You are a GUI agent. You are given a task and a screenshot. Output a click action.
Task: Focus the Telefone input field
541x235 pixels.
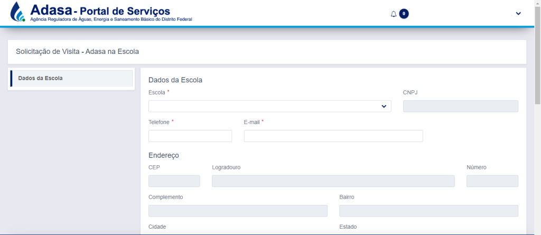[190, 136]
